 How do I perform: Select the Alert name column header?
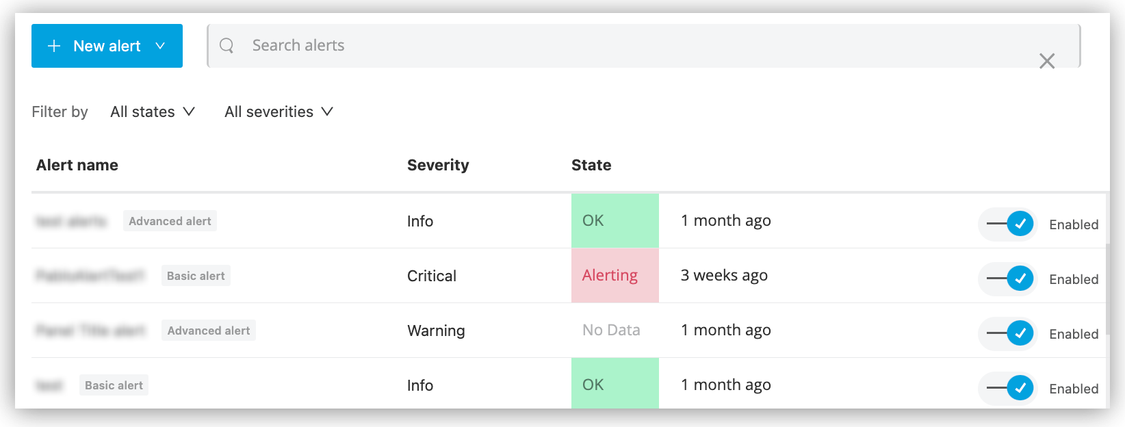coord(77,165)
